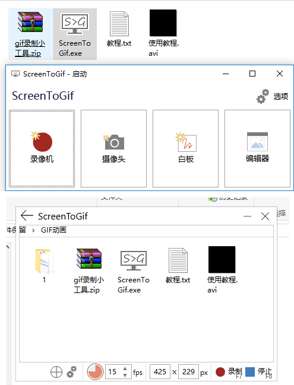Click the ScreenToGif heading text in the startup window
This screenshot has width=294, height=385.
43,96
